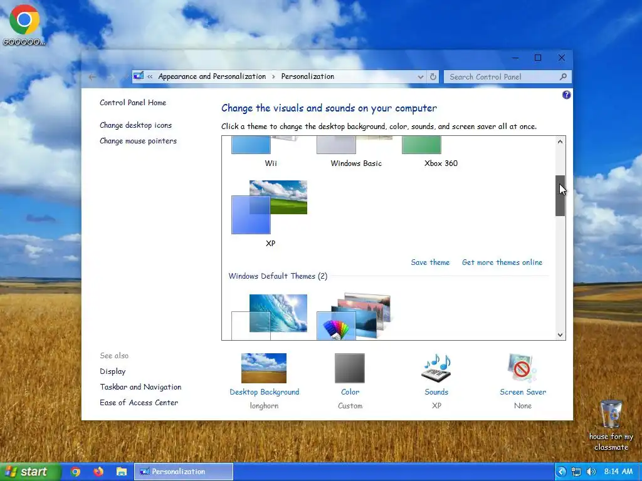The image size is (642, 481).
Task: Click the breadcrumb arrow after Appearance and Personalization
Action: tap(273, 76)
